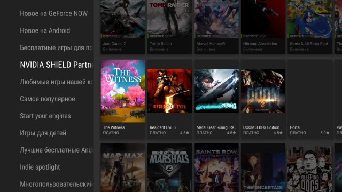The width and height of the screenshot is (342, 192).
Task: Select the Saints Row IV cover
Action: [216, 167]
